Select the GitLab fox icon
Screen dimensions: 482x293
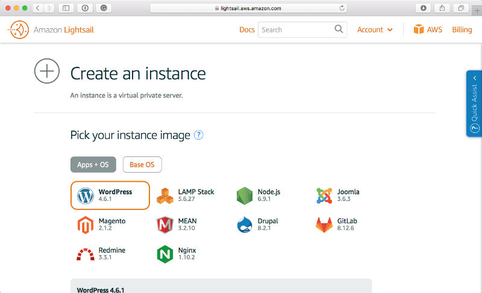click(324, 225)
